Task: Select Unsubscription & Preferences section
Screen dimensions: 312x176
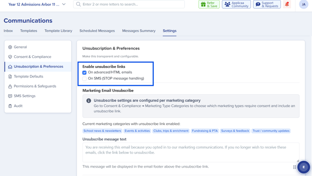Action: pos(38,67)
